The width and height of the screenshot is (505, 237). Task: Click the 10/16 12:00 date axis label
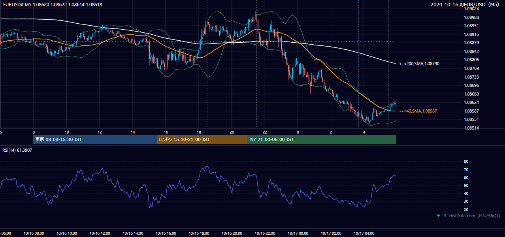(x=100, y=233)
